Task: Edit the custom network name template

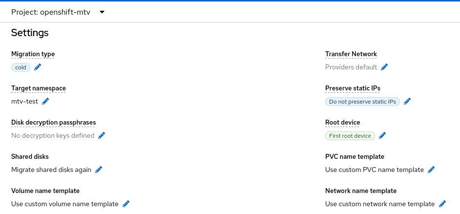Action: pos(442,204)
